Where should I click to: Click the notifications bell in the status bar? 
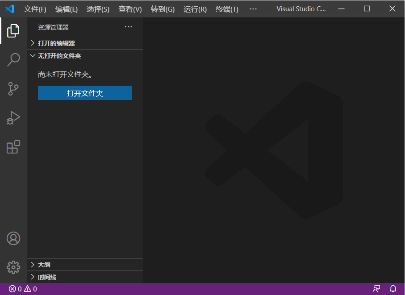coord(392,289)
